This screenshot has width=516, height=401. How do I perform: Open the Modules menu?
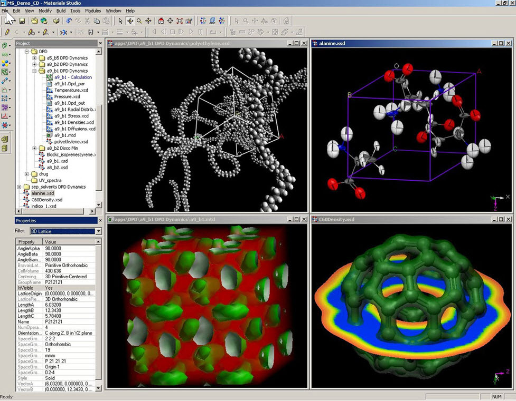coord(92,11)
